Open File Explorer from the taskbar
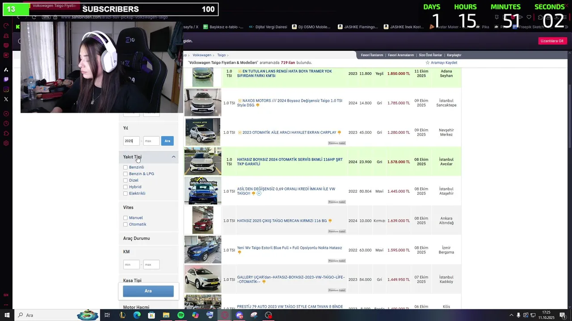Viewport: 572px width, 321px height. coord(166,315)
